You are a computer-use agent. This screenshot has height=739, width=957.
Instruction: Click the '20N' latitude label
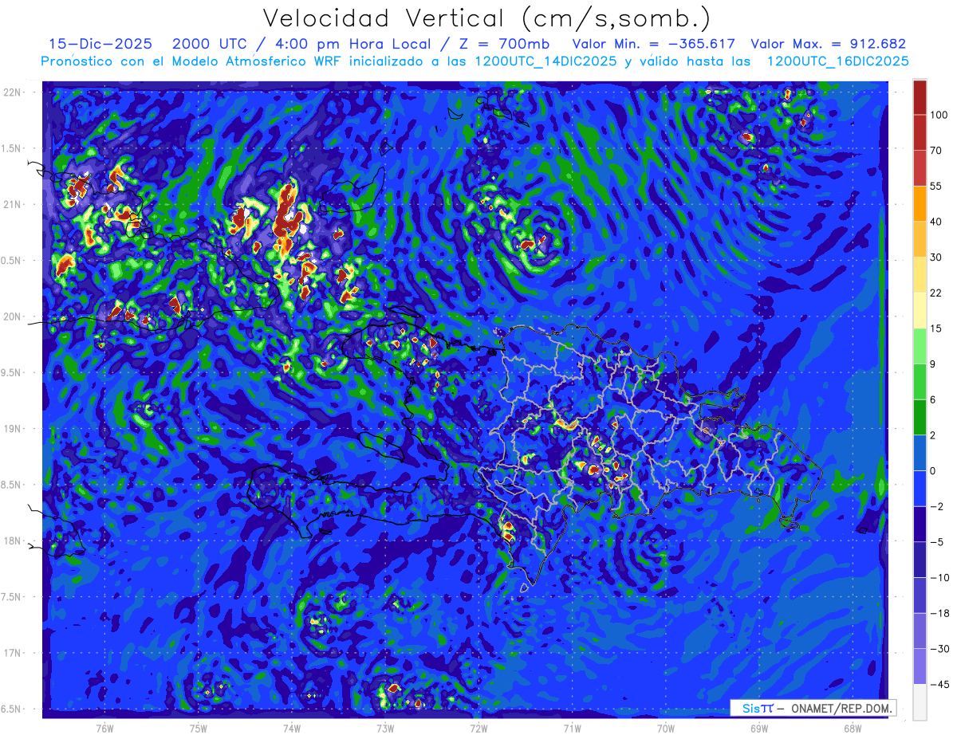(14, 316)
